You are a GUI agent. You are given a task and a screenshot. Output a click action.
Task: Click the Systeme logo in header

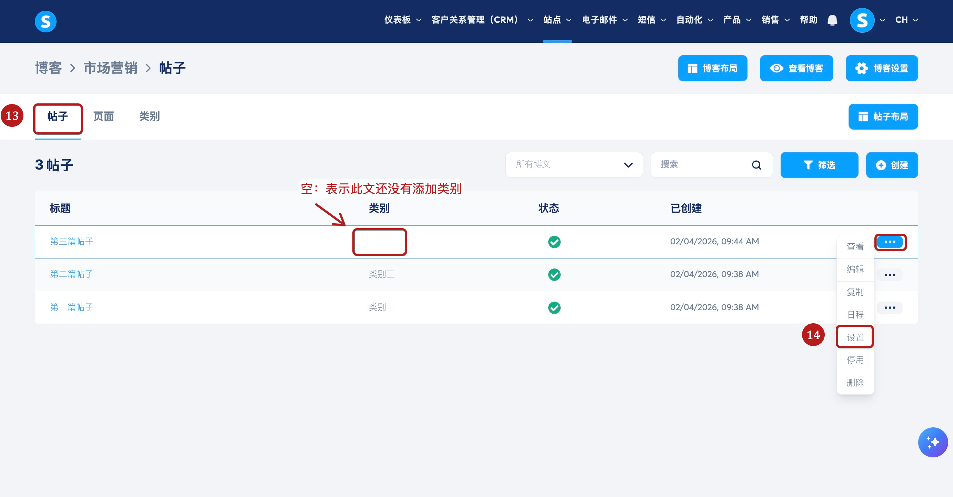pos(46,21)
